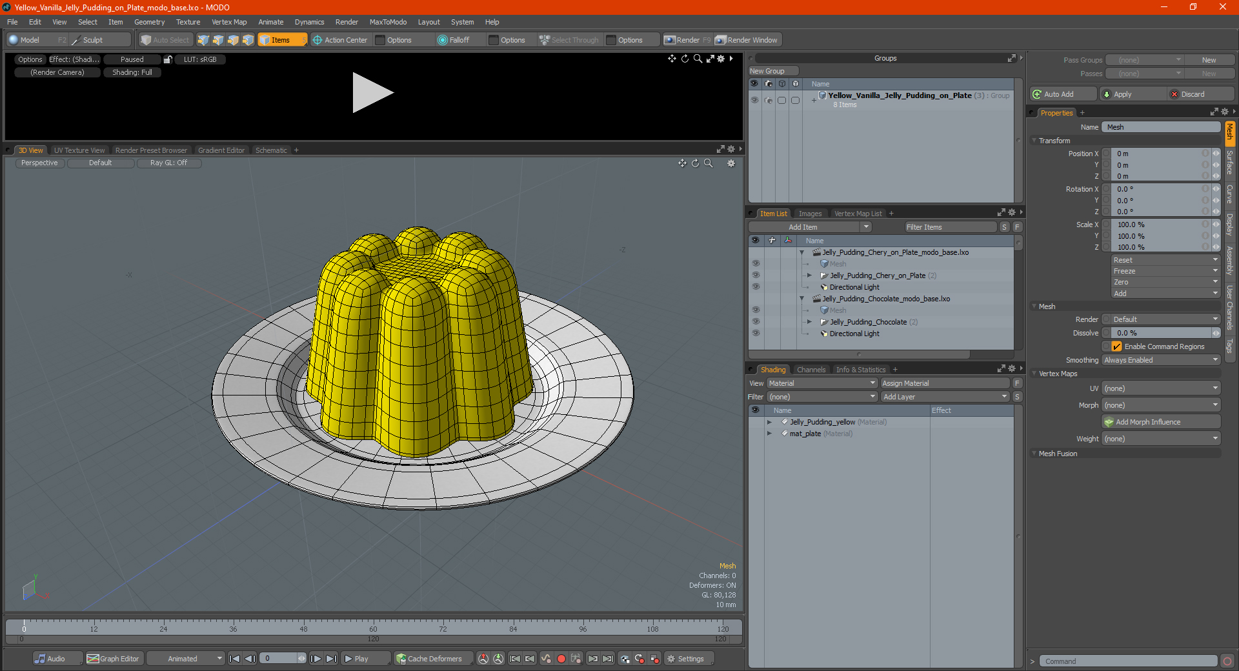Open the Add Item dropdown
The height and width of the screenshot is (671, 1239).
click(x=810, y=227)
